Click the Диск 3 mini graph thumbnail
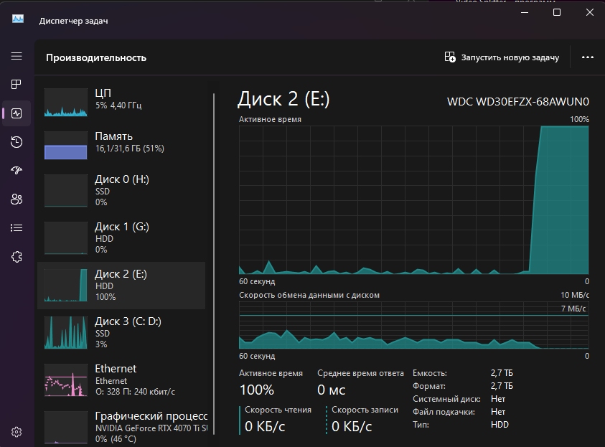 65,332
